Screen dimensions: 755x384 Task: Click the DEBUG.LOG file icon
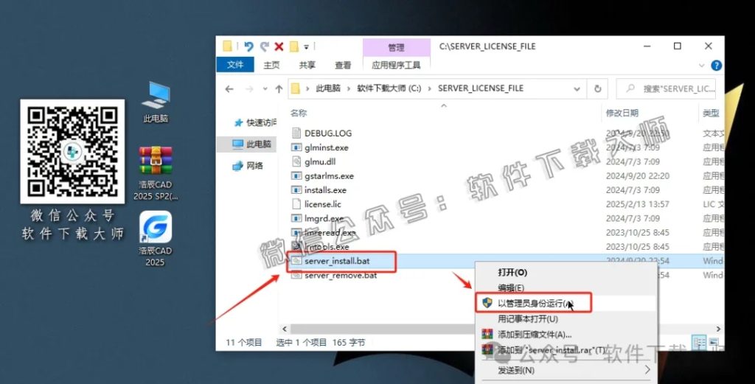tap(296, 133)
